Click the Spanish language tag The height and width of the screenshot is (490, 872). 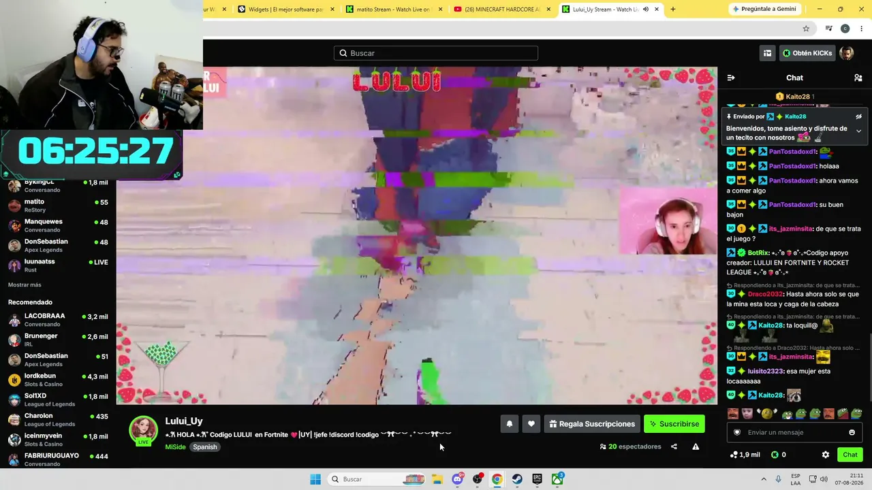click(x=204, y=447)
